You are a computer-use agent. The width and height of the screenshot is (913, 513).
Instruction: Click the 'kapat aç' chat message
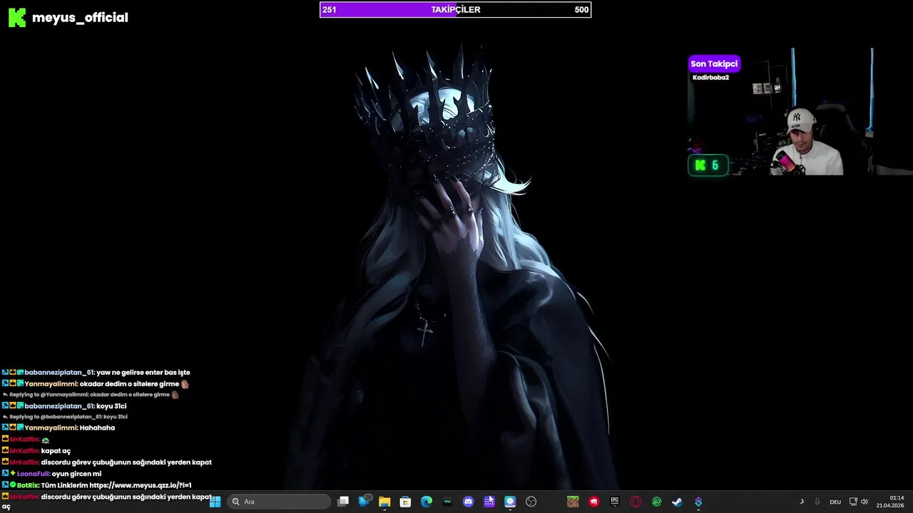(x=56, y=451)
